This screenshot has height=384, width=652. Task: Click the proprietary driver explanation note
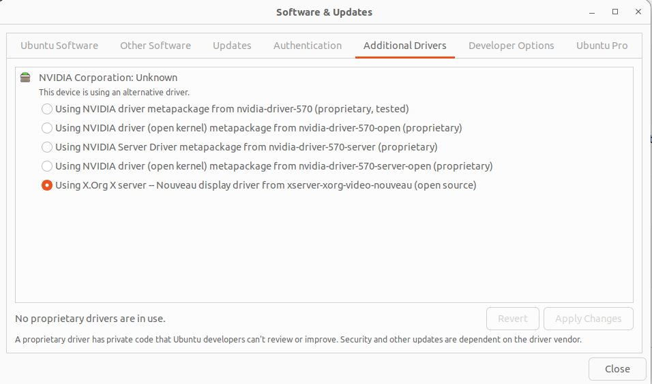point(299,340)
